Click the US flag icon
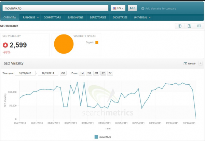 (x=114, y=8)
